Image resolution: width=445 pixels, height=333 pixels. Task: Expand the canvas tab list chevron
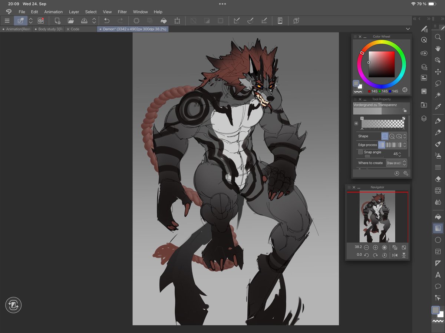(408, 29)
